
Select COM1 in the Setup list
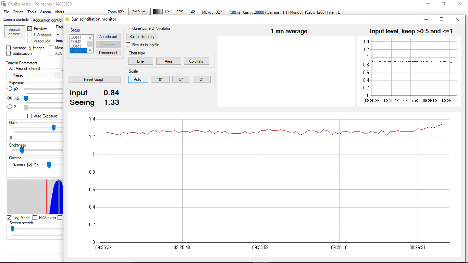[78, 37]
